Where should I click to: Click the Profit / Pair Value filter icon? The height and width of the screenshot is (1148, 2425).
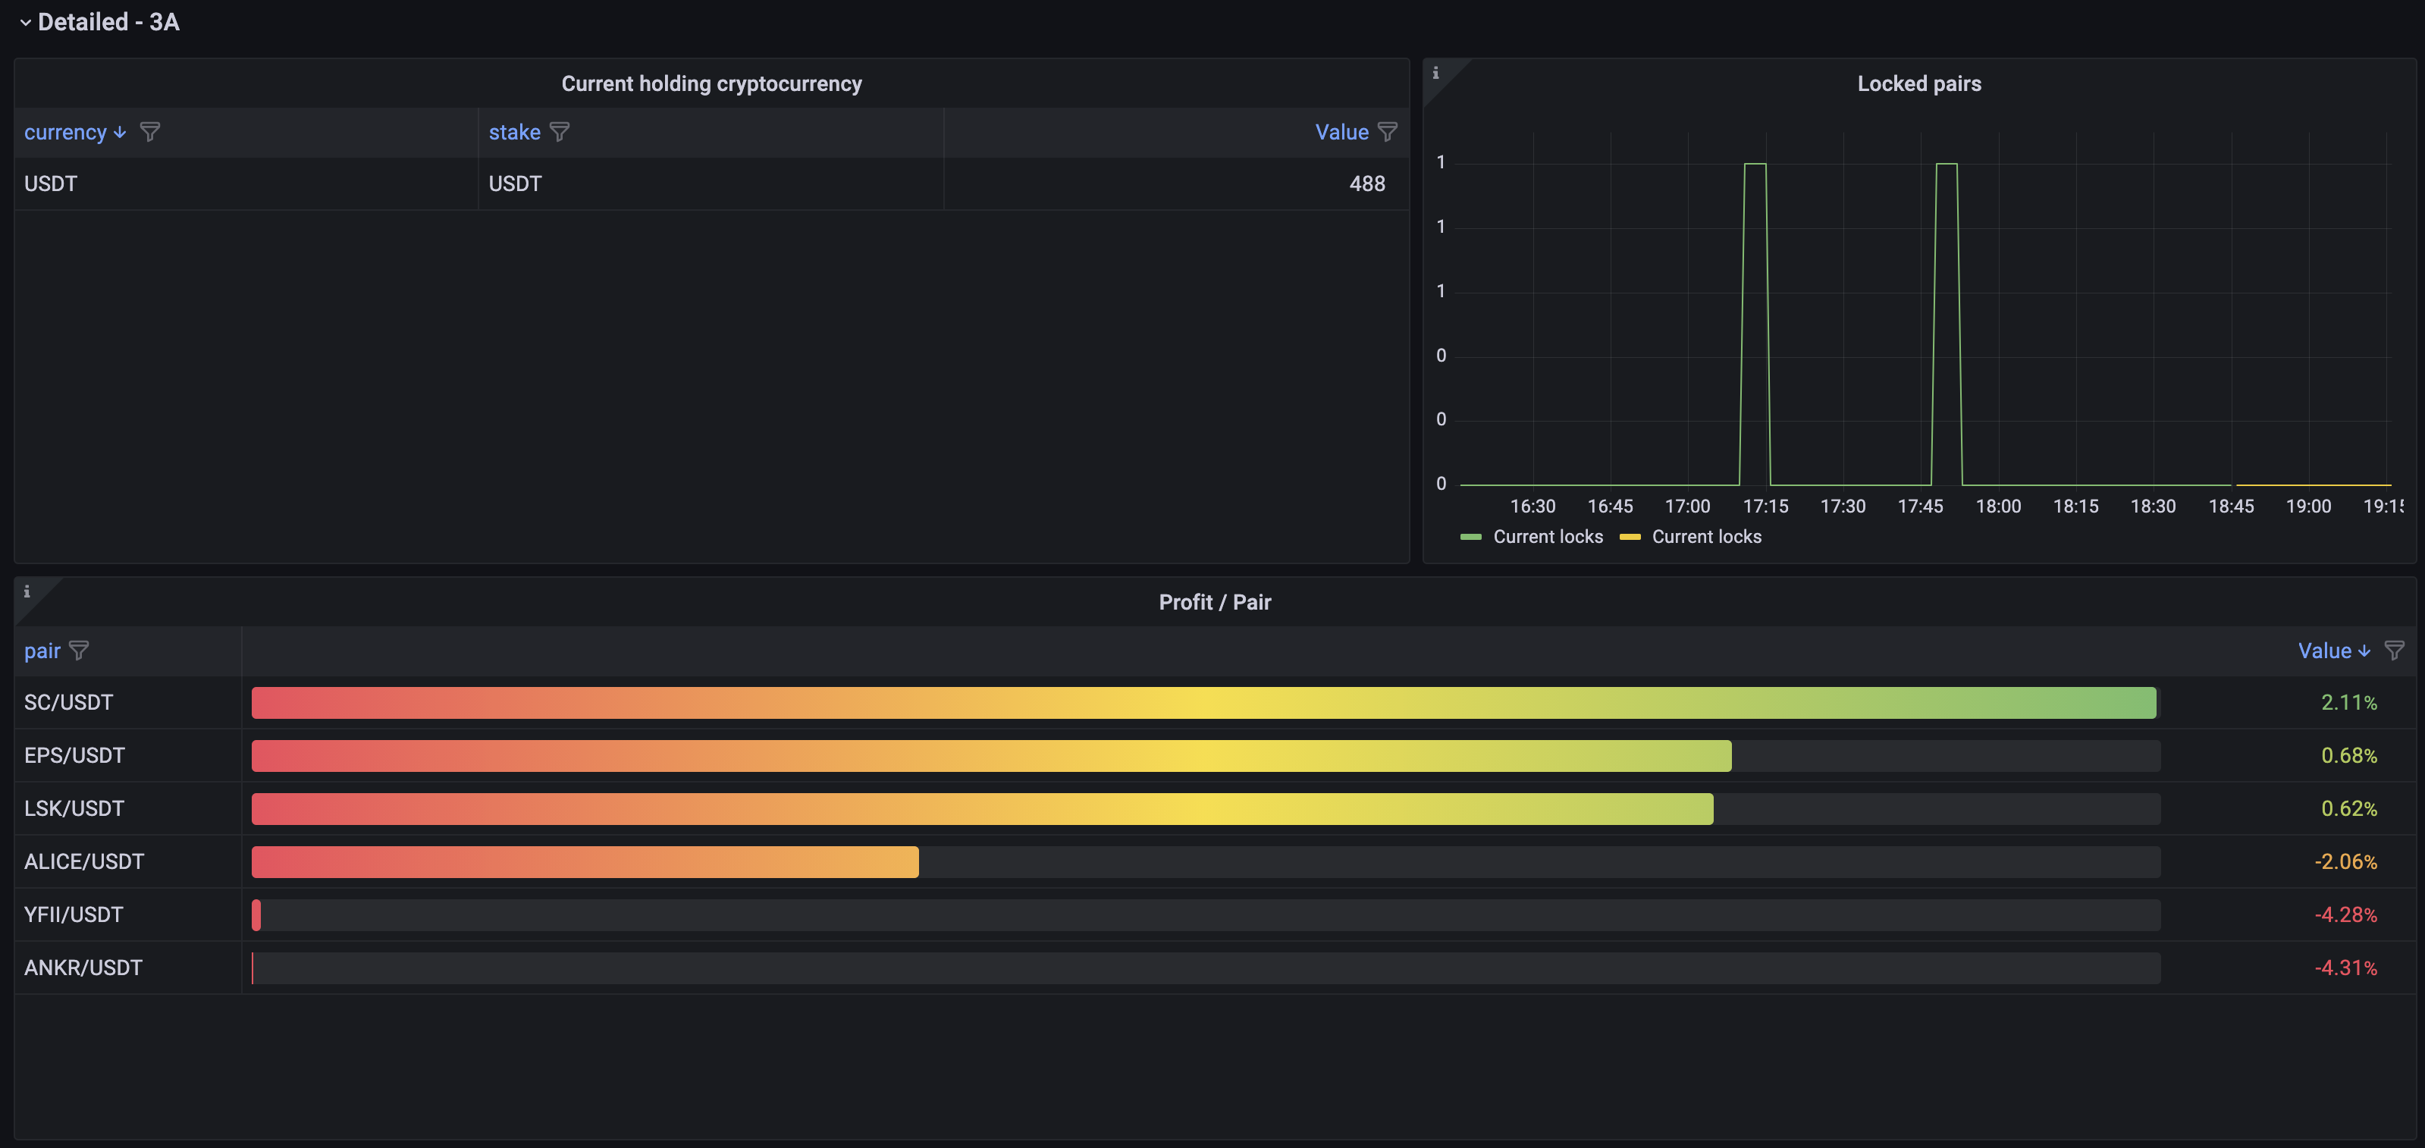(2394, 651)
